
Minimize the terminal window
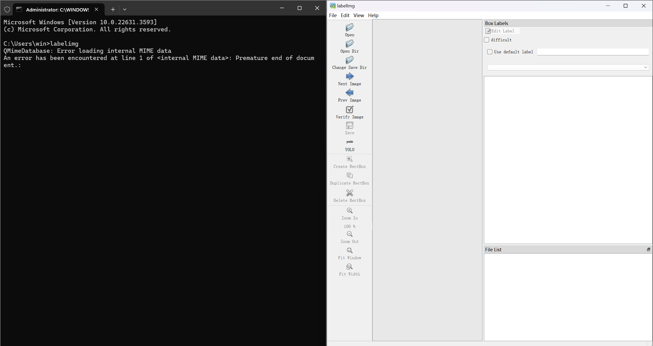coord(282,8)
